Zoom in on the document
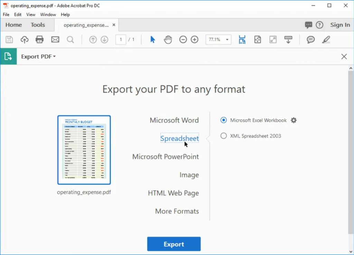Viewport: 354px width, 255px height. (x=194, y=39)
